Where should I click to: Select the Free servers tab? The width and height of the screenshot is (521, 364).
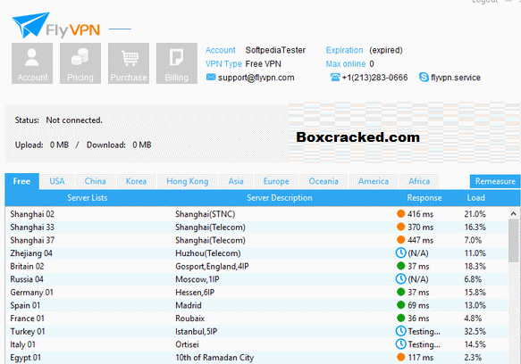22,181
